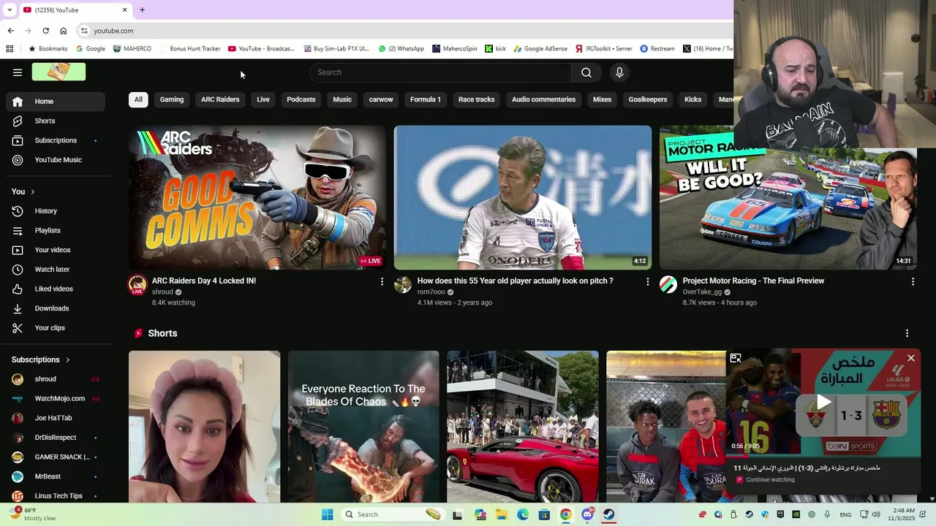This screenshot has width=936, height=526.
Task: Open watch History
Action: (56, 211)
